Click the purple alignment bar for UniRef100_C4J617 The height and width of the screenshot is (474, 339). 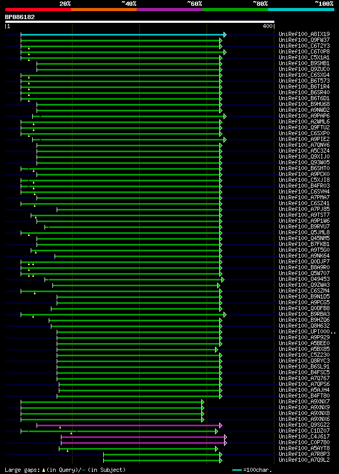(143, 437)
